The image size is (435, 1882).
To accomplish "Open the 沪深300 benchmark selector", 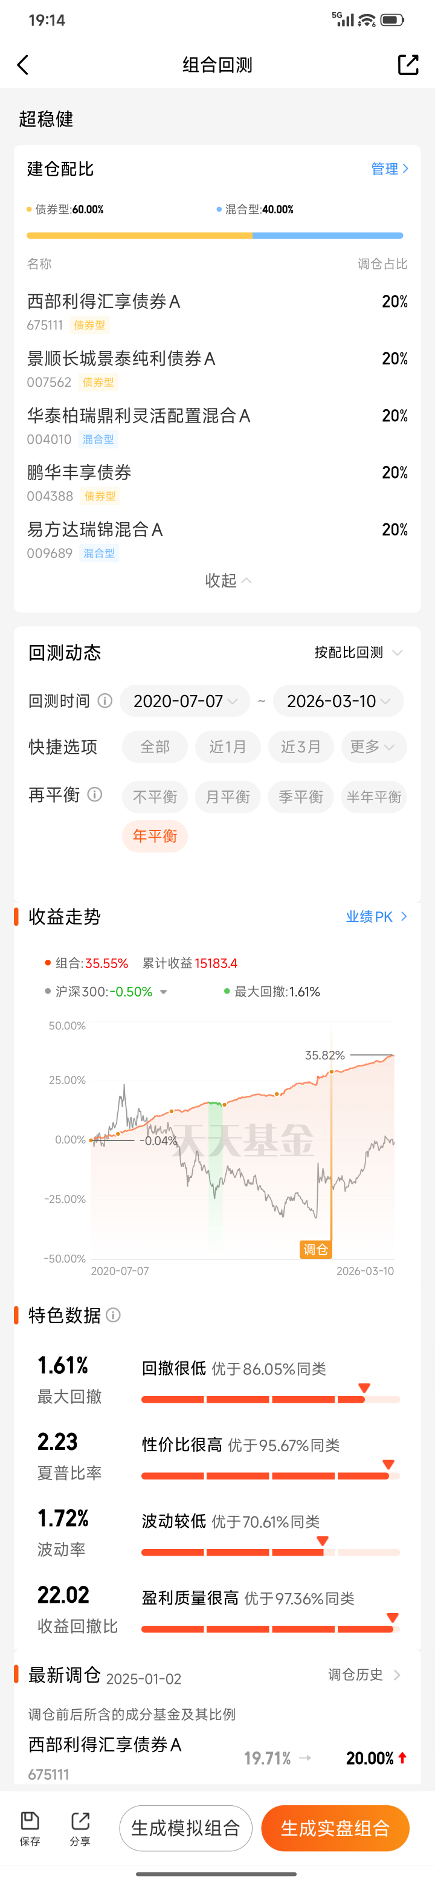I will (x=106, y=991).
